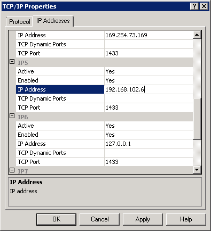211x231 pixels.
Task: Select the IP5 Enabled Yes value
Action: [149, 80]
